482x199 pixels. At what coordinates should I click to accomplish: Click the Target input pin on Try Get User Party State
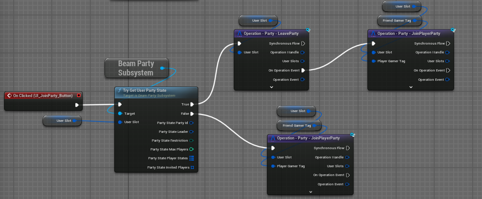point(120,113)
